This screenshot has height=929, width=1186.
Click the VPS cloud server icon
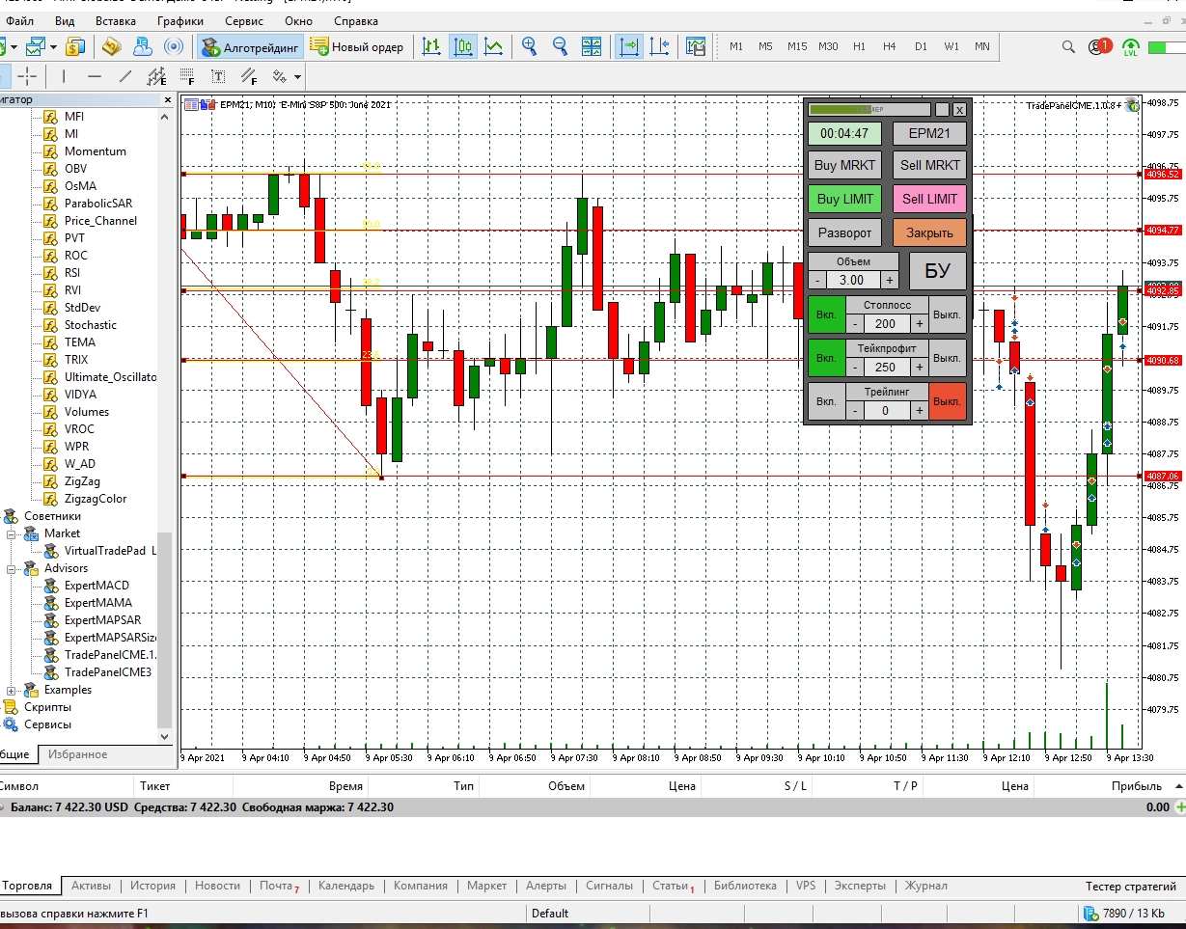(143, 46)
